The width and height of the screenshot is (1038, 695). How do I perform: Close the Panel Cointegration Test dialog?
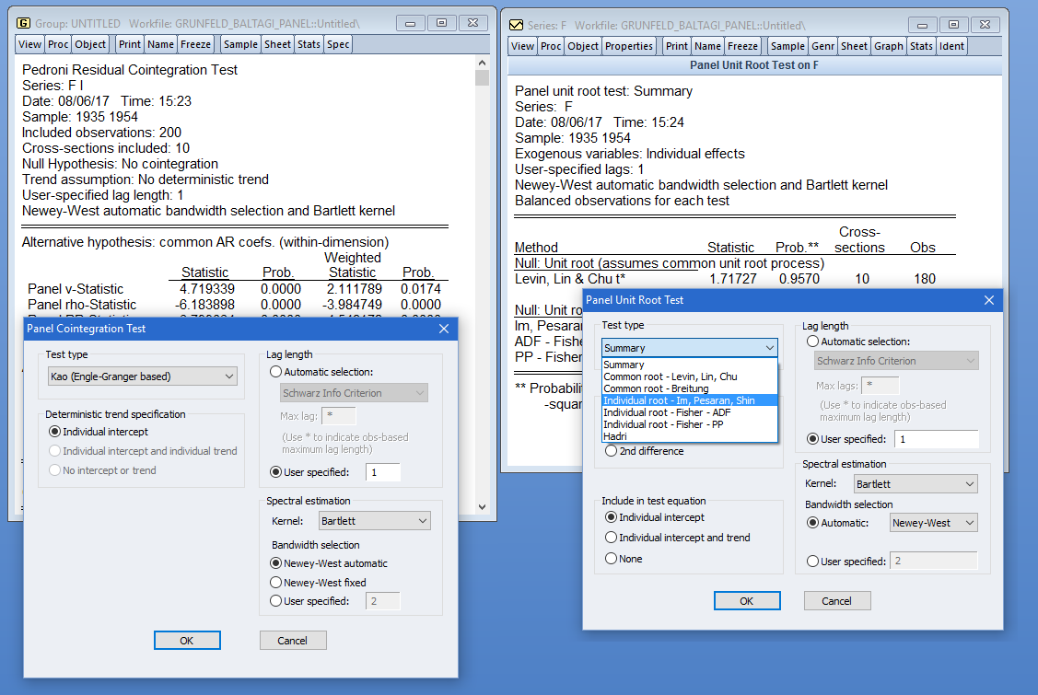tap(443, 329)
